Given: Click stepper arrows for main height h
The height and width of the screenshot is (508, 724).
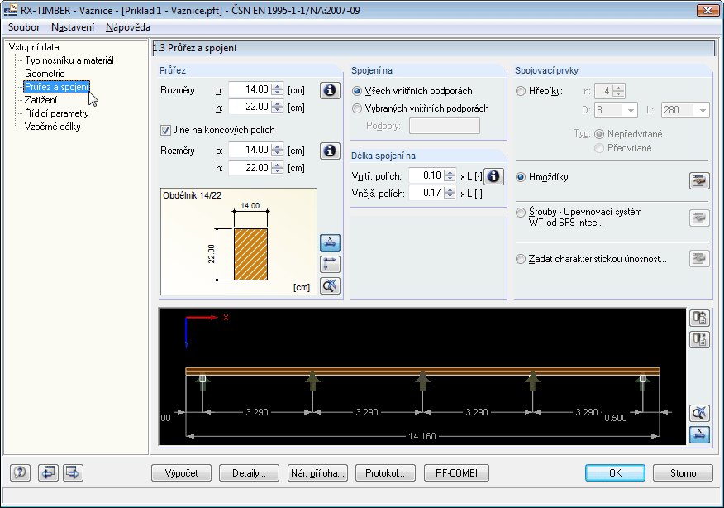Looking at the screenshot, I should 277,107.
